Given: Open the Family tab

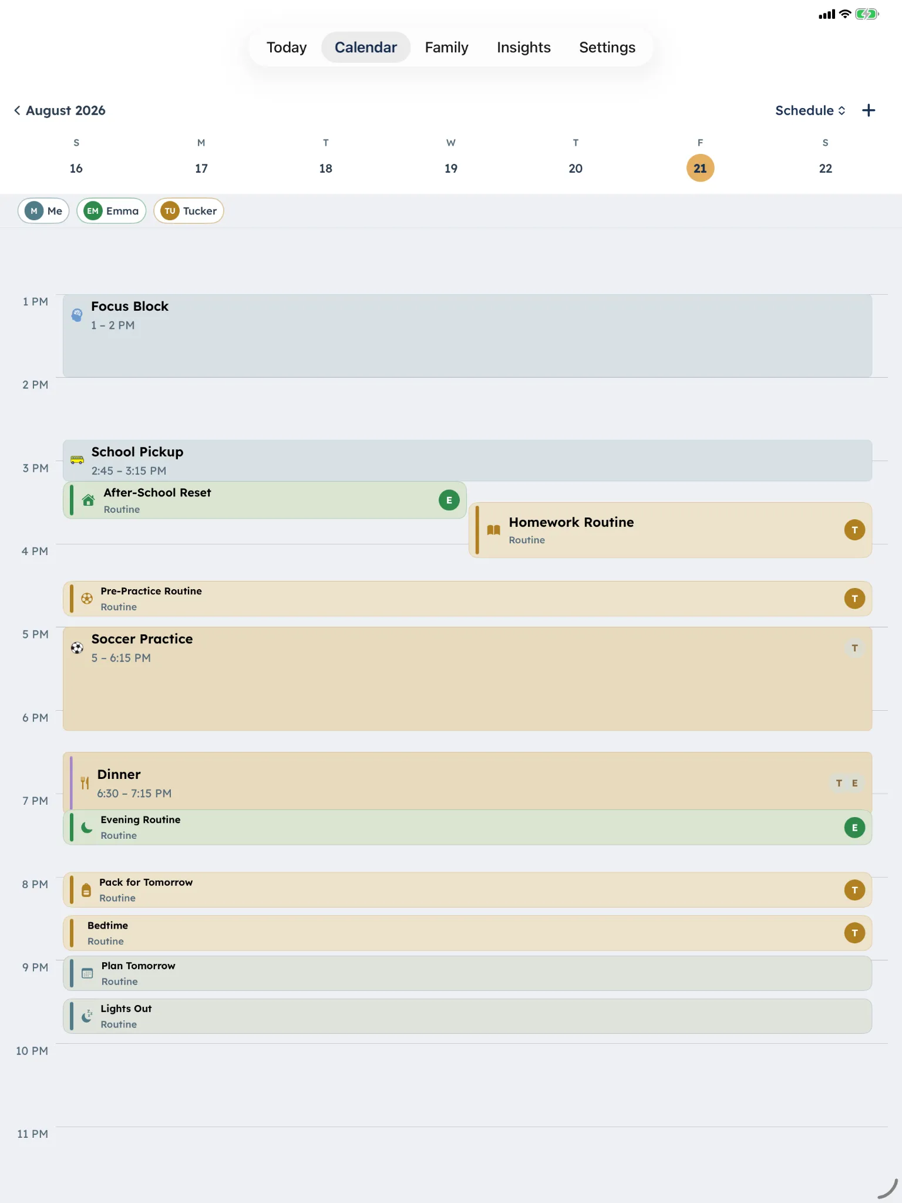Looking at the screenshot, I should coord(447,48).
